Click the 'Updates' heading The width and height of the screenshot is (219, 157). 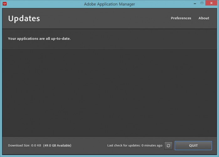point(24,18)
